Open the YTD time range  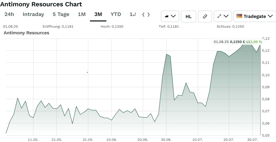click(116, 14)
